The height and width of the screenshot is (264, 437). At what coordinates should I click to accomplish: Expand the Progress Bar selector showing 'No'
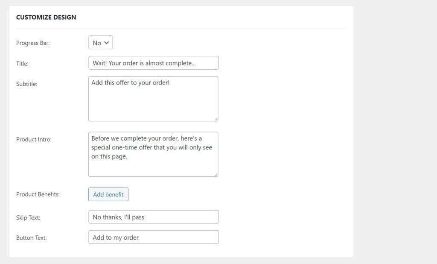point(100,42)
